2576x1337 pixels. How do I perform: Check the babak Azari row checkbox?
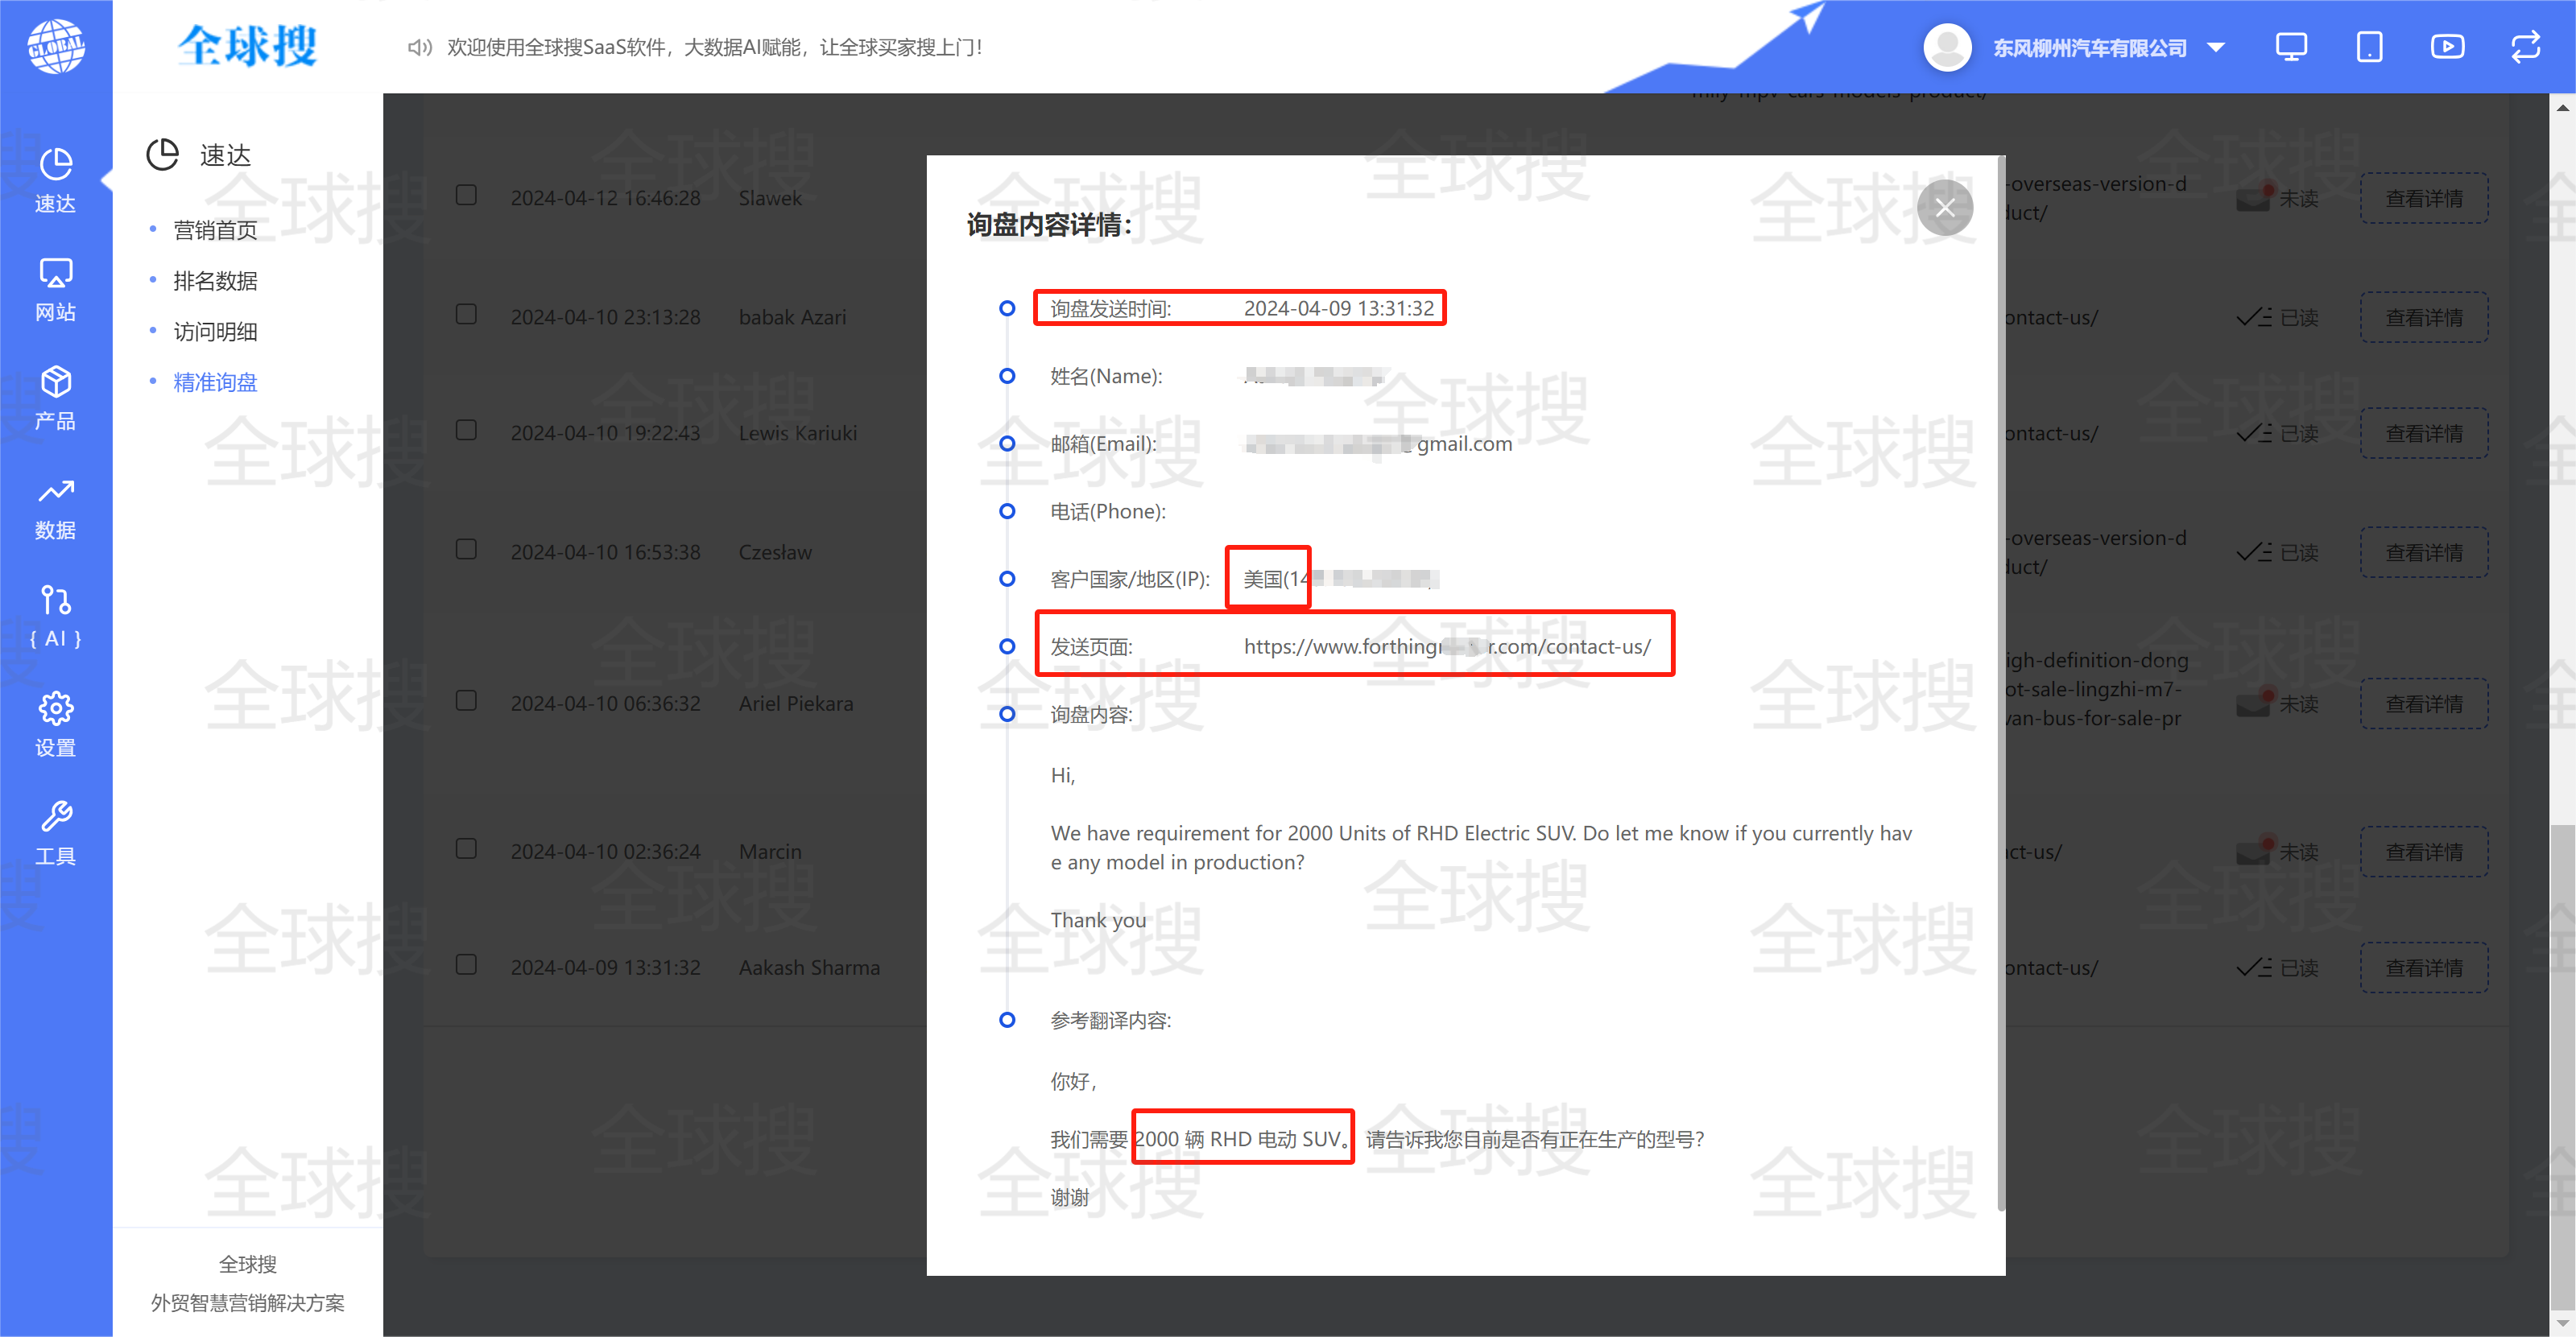click(466, 315)
